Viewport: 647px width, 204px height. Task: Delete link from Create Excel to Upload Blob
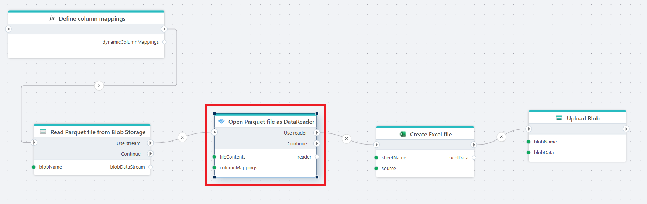501,137
